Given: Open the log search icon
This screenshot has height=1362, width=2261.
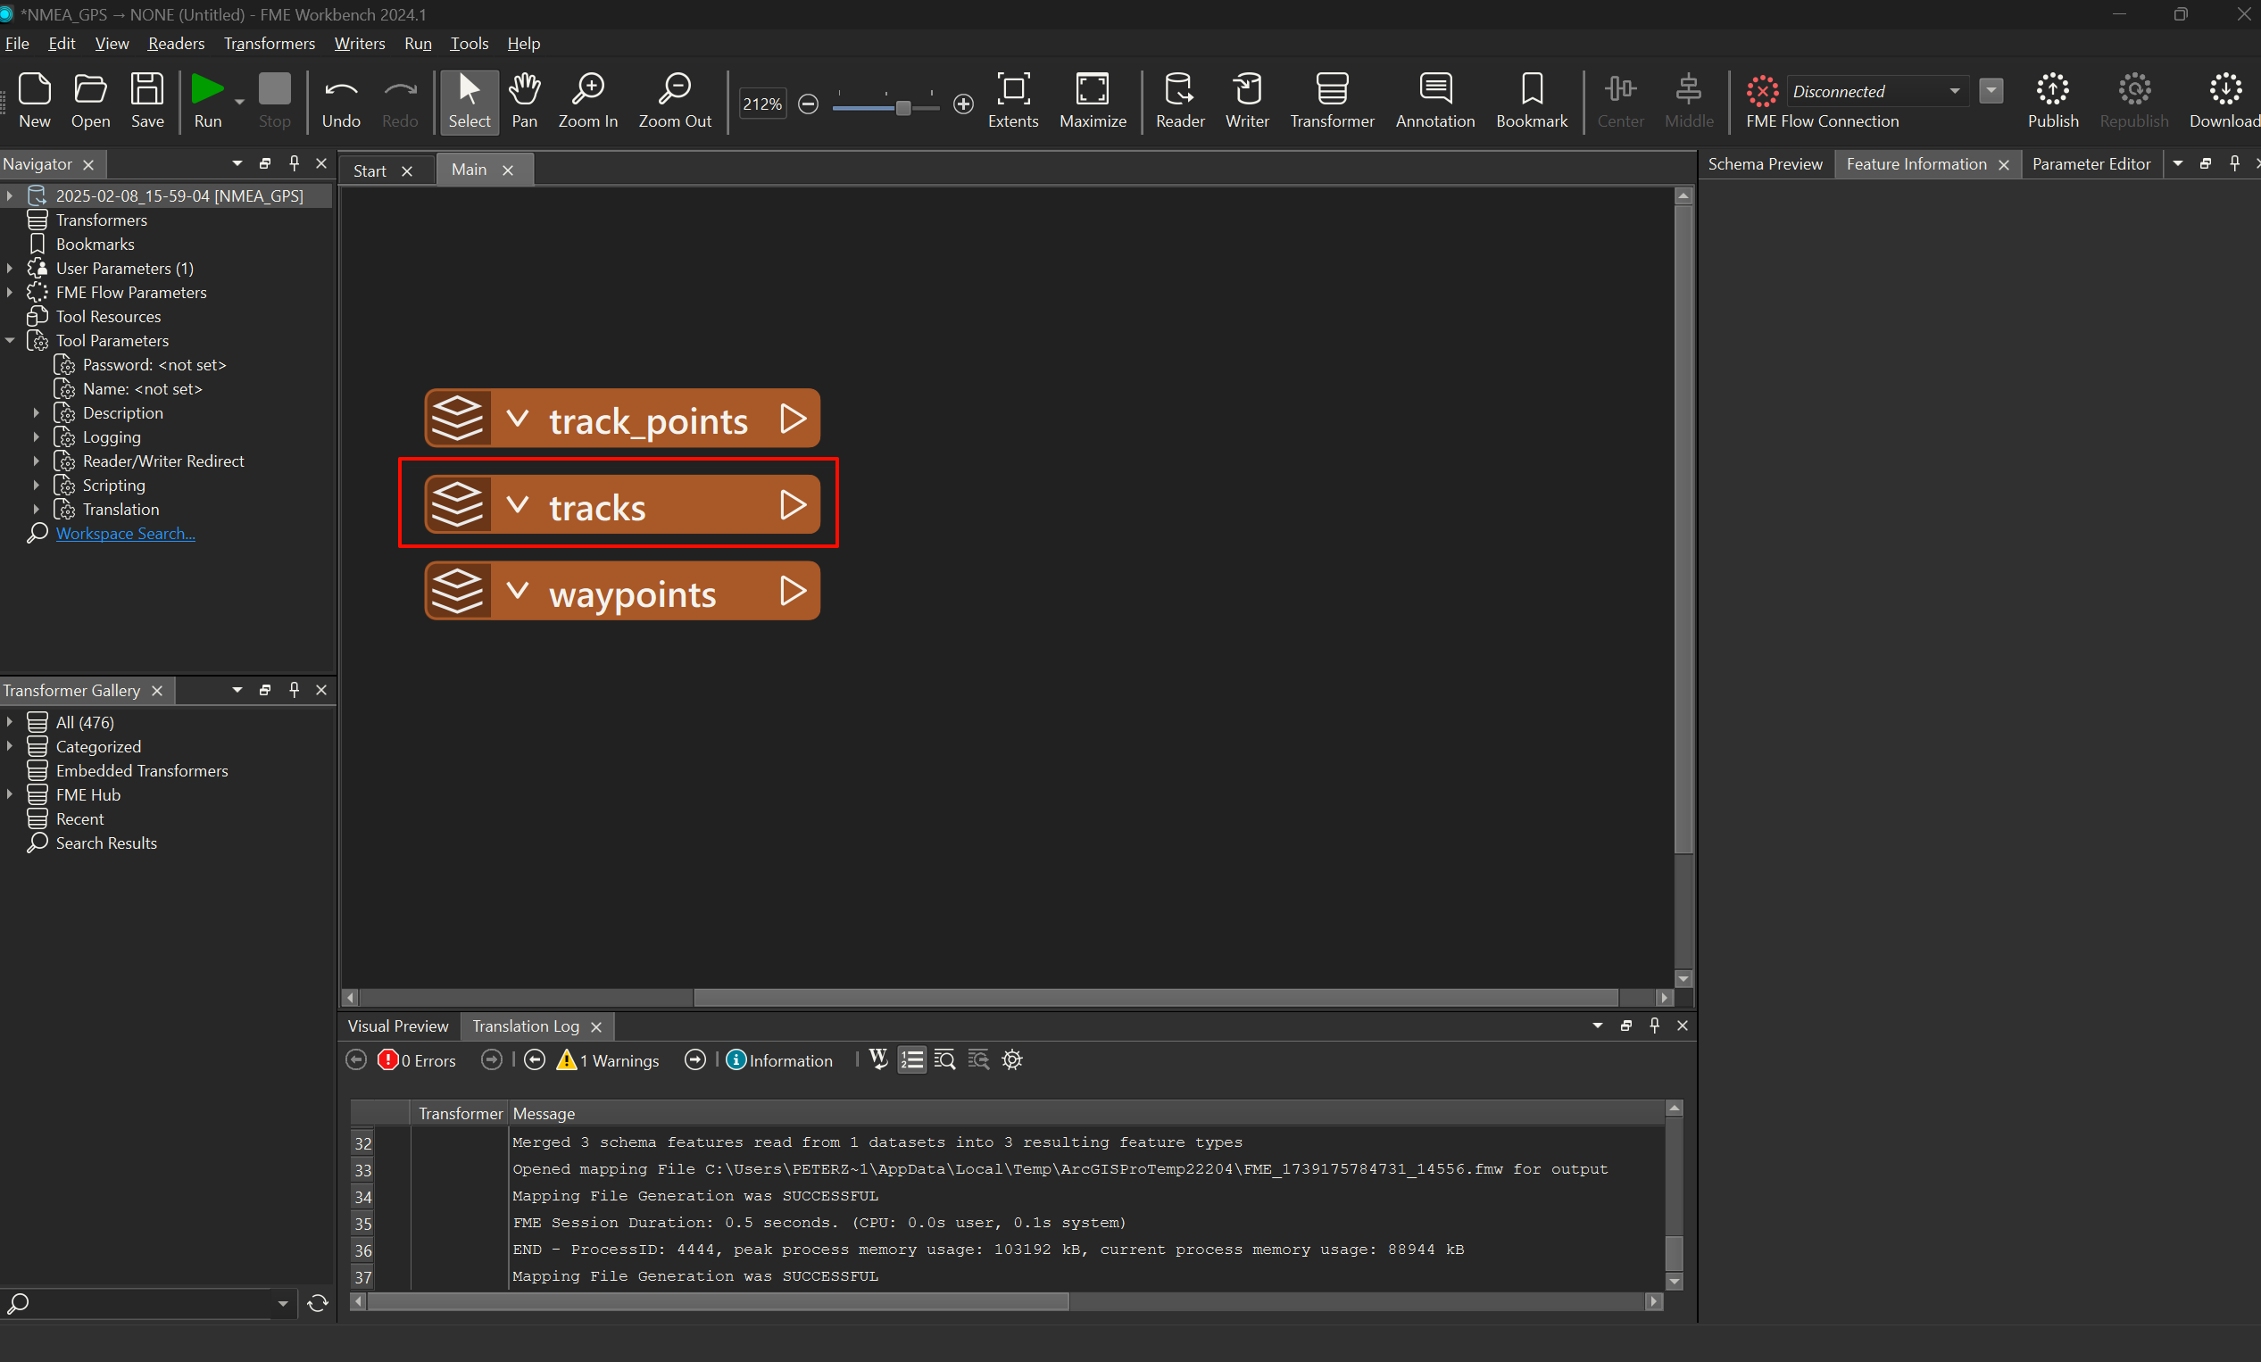Looking at the screenshot, I should tap(945, 1060).
